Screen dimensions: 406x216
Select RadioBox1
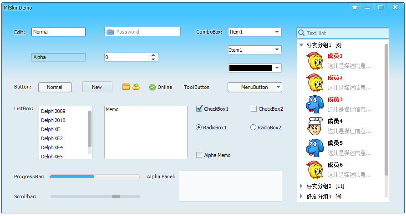(198, 128)
